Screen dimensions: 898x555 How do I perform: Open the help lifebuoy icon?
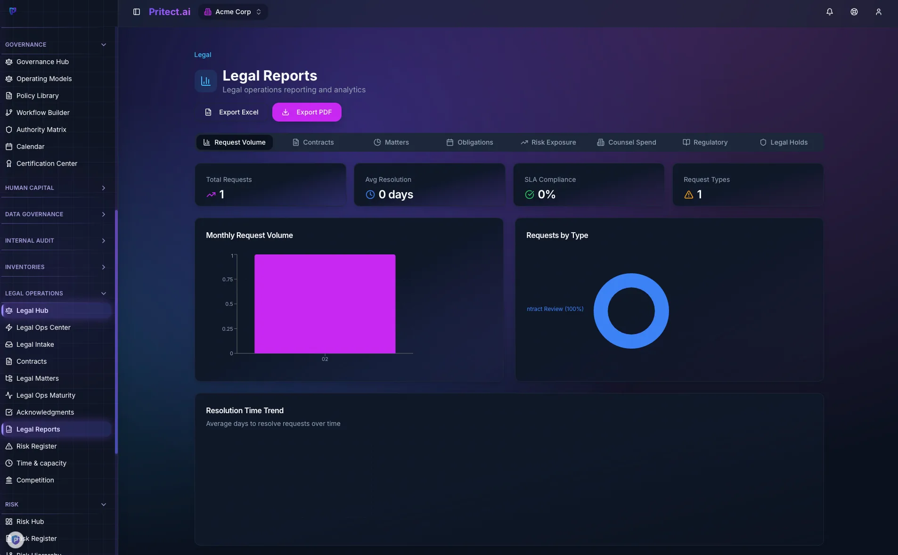(854, 12)
